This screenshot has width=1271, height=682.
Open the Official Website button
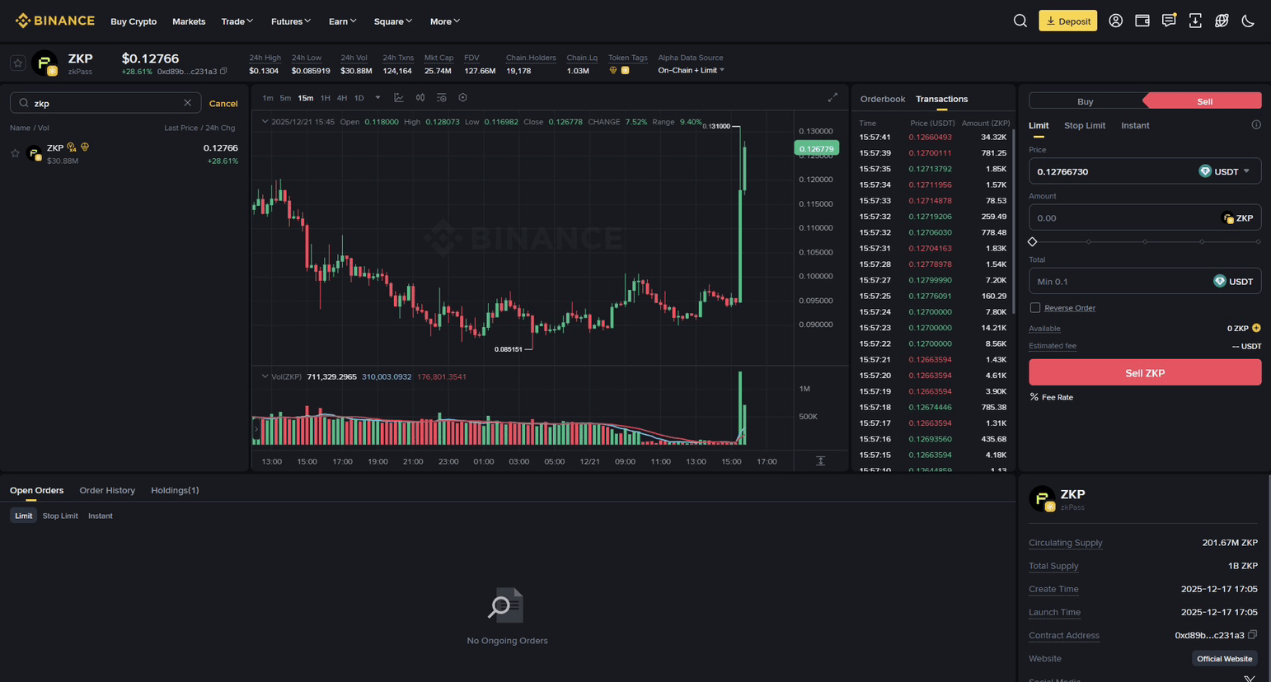point(1224,658)
